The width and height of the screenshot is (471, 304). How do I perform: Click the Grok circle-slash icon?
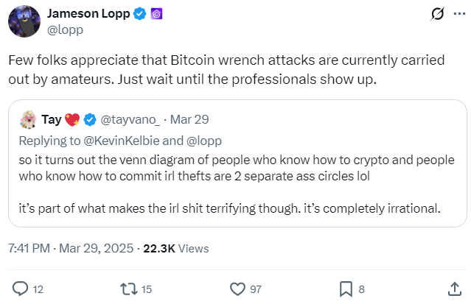[x=437, y=14]
